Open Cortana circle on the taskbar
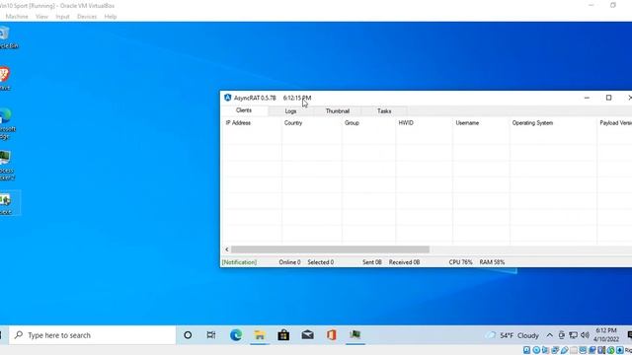The image size is (632, 355). pos(188,335)
